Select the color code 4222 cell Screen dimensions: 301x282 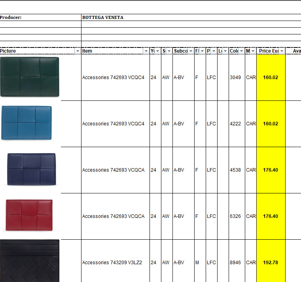click(237, 124)
